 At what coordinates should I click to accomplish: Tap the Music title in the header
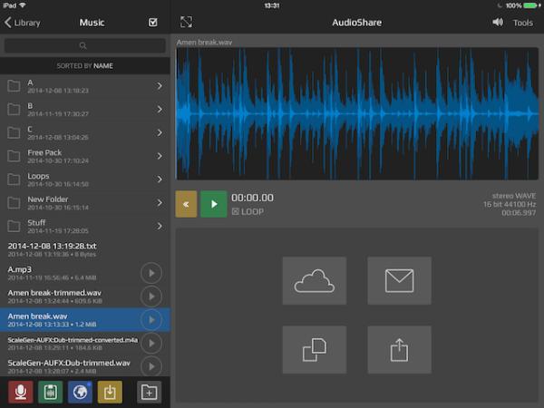pyautogui.click(x=92, y=23)
